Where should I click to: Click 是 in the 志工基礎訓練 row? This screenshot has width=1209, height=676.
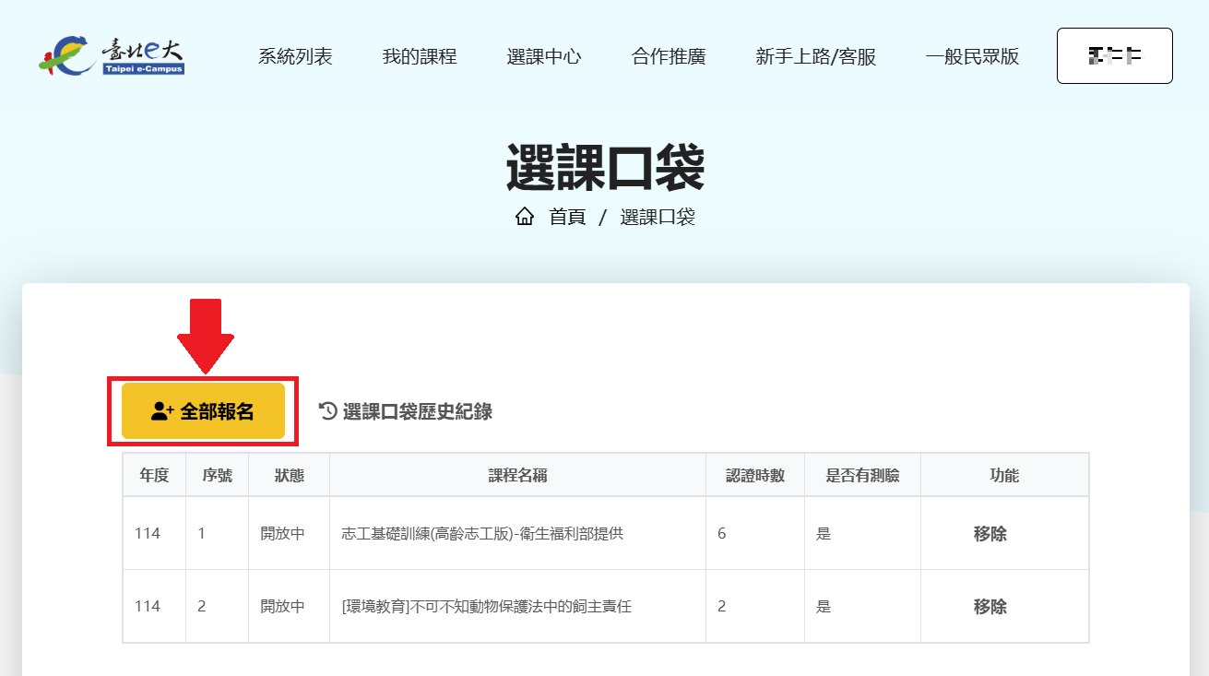click(x=824, y=533)
